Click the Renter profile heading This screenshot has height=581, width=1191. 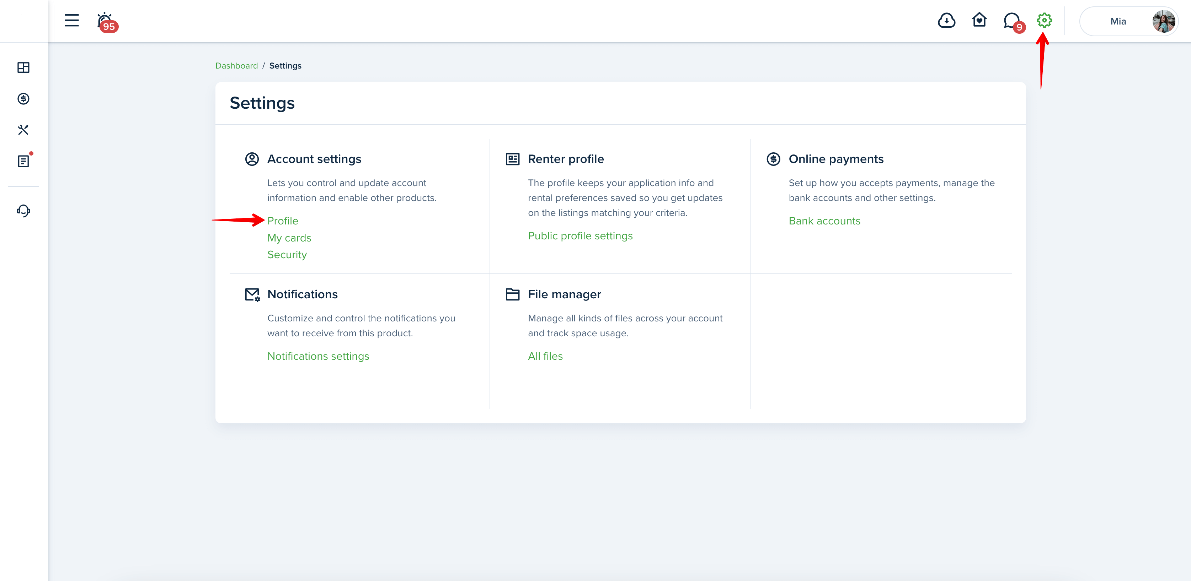pyautogui.click(x=565, y=159)
